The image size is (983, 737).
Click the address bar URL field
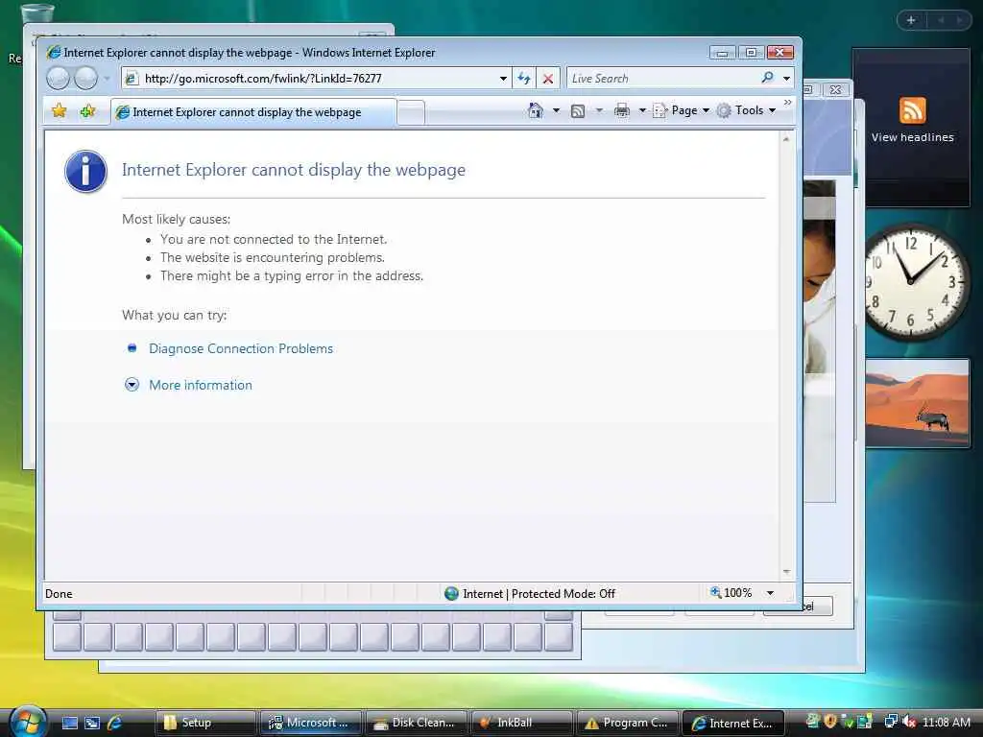310,79
